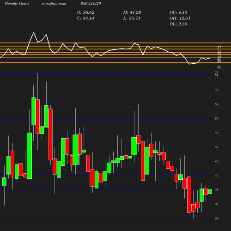The image size is (231, 231).
Task: Click the "OL: 2.55" reading
Action: pyautogui.click(x=178, y=24)
